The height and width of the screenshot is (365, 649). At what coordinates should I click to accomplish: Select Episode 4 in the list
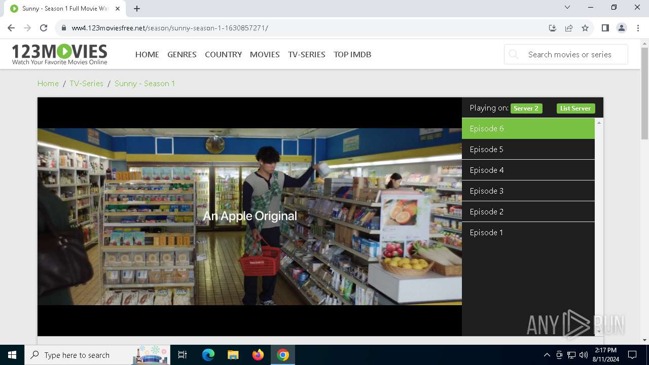pos(528,170)
